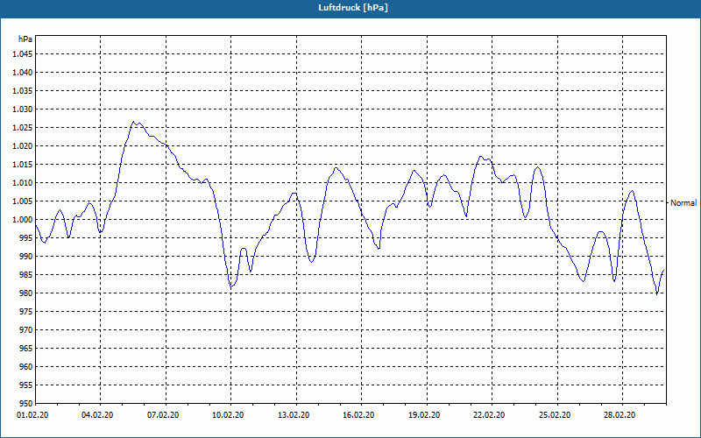Viewport: 701px width, 438px height.
Task: Click the 28.02.20 date label
Action: click(x=620, y=415)
